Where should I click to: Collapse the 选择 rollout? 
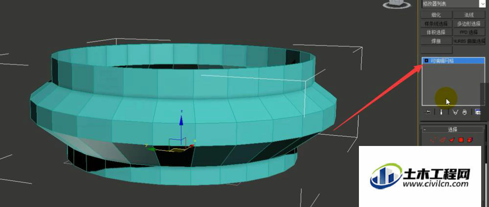452,129
